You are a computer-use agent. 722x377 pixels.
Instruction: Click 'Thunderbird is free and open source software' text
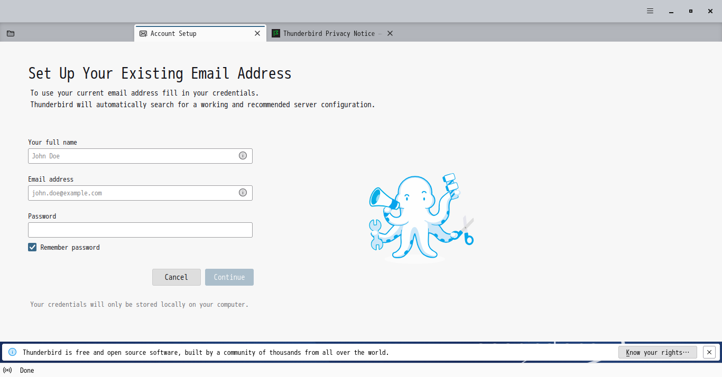tap(206, 352)
